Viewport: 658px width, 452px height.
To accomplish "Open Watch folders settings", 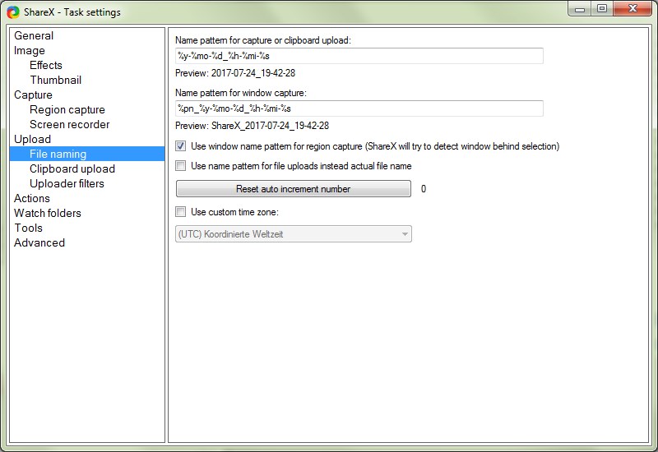I will pos(48,213).
